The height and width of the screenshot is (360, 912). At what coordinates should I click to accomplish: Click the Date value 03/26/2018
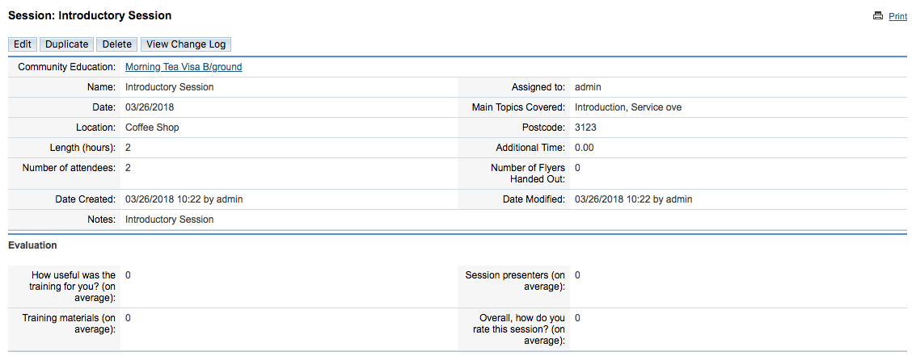(x=150, y=107)
